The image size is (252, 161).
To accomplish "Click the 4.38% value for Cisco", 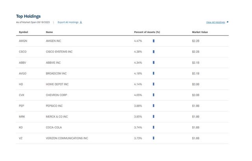I will pos(138,52).
